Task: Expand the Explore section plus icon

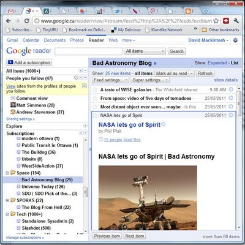Action: coord(85,126)
